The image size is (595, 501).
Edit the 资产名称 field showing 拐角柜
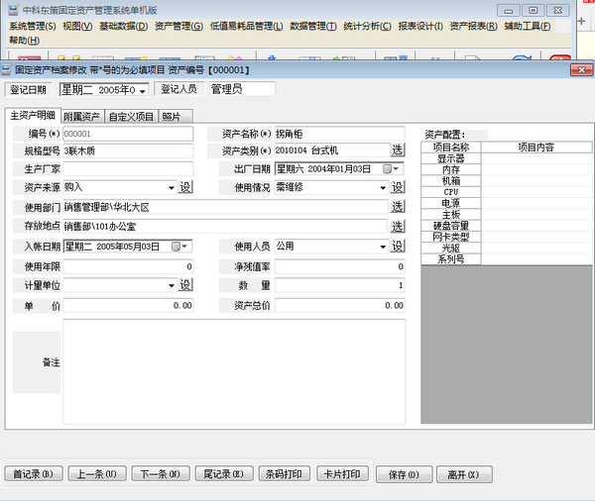click(x=339, y=134)
